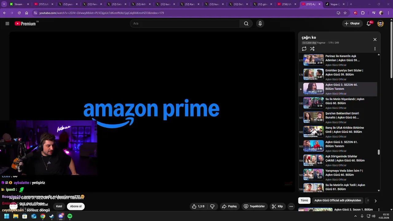Screen dimensions: 393x221
Task: Start voice search with the microphone icon
Action: [260, 24]
